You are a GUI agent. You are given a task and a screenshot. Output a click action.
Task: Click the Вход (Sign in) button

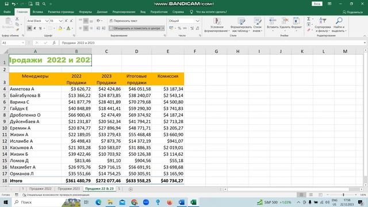pyautogui.click(x=317, y=4)
